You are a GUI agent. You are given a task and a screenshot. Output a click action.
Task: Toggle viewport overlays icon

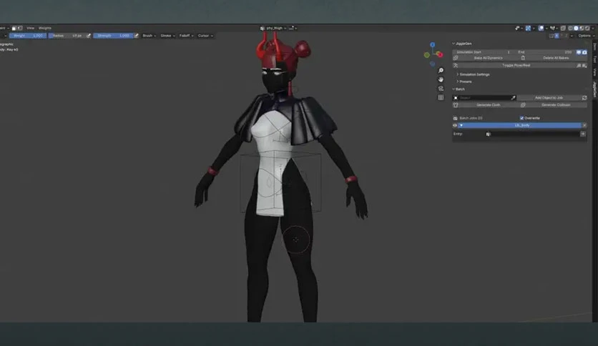pyautogui.click(x=541, y=28)
